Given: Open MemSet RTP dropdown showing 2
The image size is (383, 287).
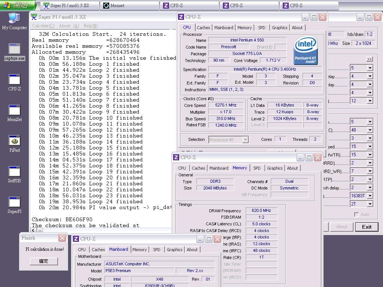Looking at the screenshot, I should (x=362, y=179).
